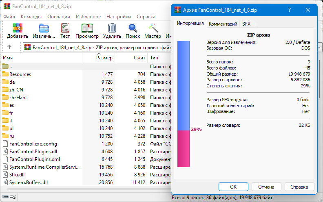Start the Мастер wizard wand tool
This screenshot has width=323, height=202.
click(x=153, y=28)
